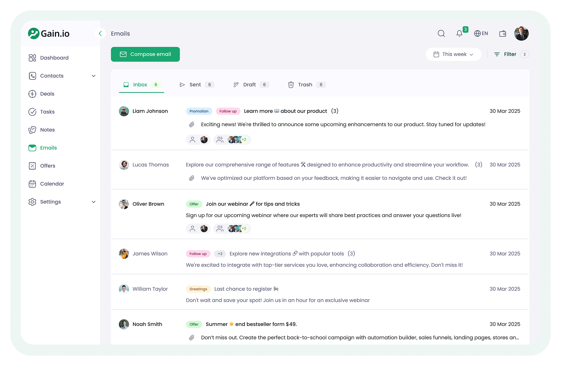Click the Offer tag on Oliver Brown's email
Viewport: 561px width, 366px height.
pos(194,204)
